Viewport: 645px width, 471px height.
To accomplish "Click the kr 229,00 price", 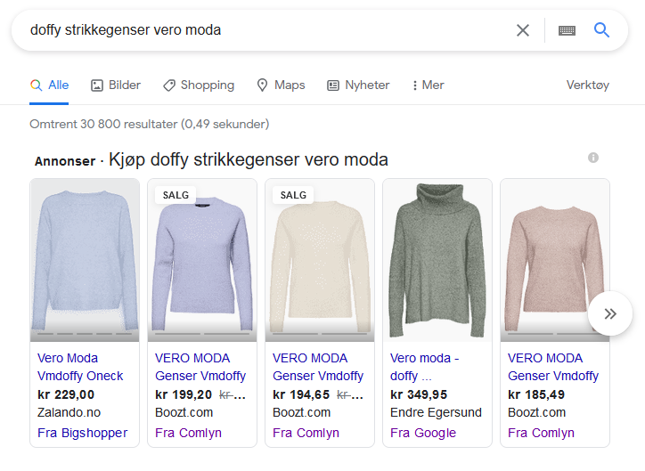I will tap(66, 394).
